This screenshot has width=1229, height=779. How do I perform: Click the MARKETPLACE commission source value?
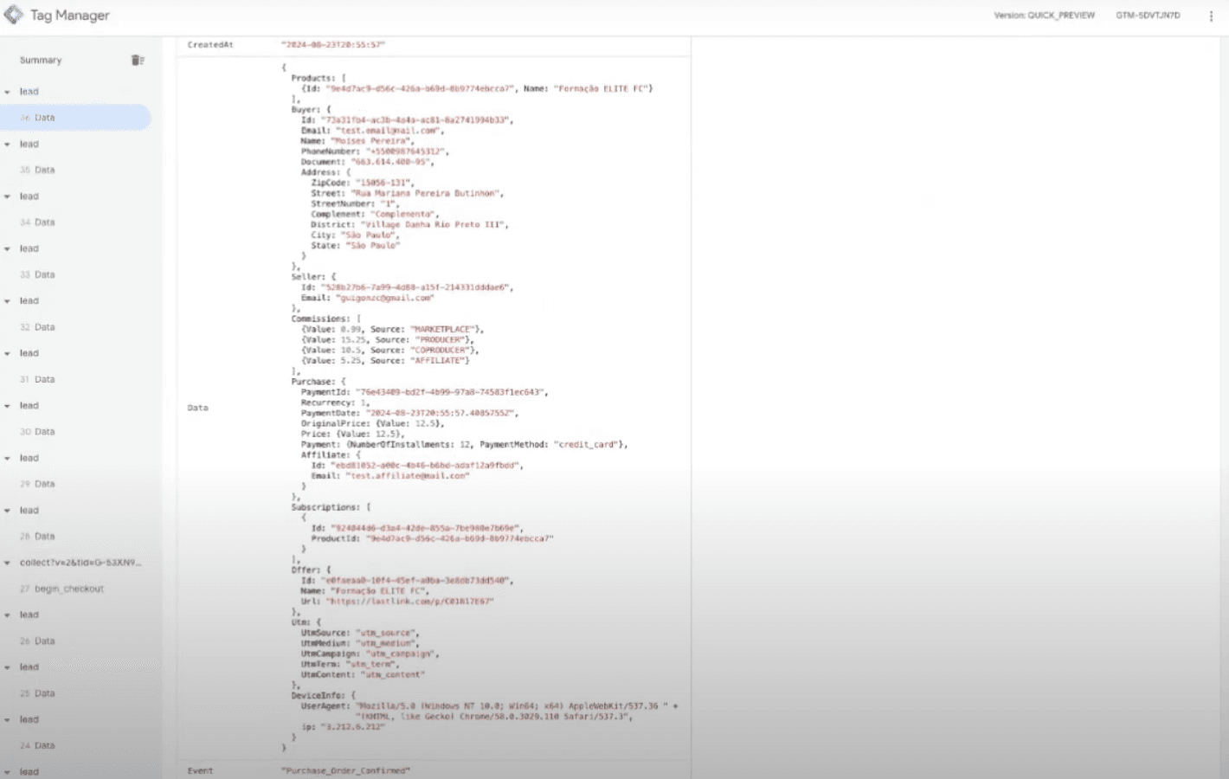(443, 330)
